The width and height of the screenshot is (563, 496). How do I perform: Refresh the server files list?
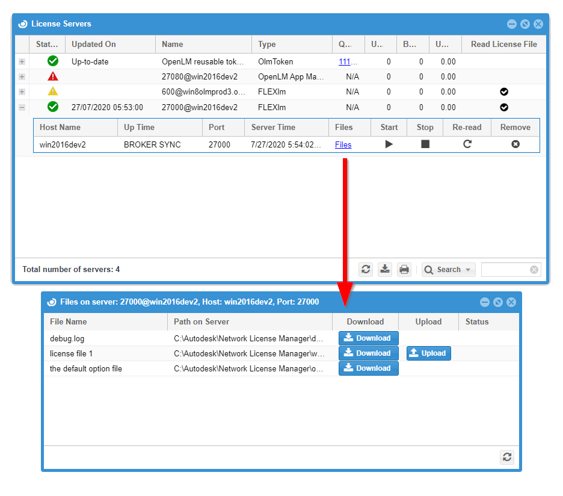click(507, 457)
